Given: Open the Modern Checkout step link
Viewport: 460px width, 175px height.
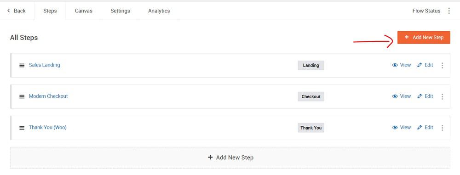Looking at the screenshot, I should coord(48,96).
